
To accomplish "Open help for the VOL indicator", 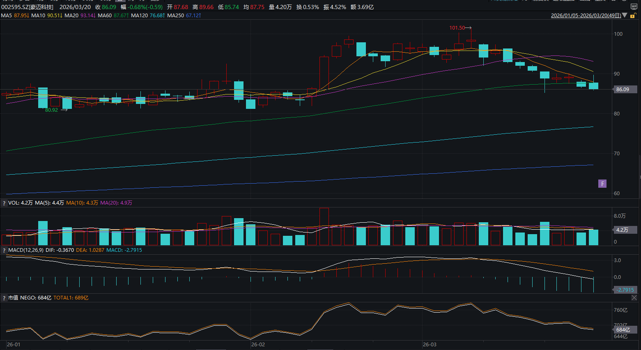I will pyautogui.click(x=4, y=203).
